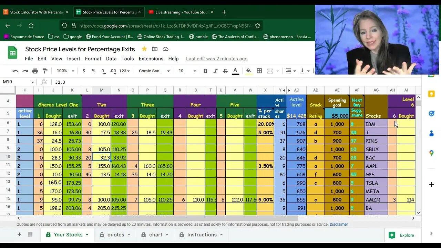Viewport: 441px width, 248px height.
Task: Open the name box M10 dropdown arrow
Action: 33,82
